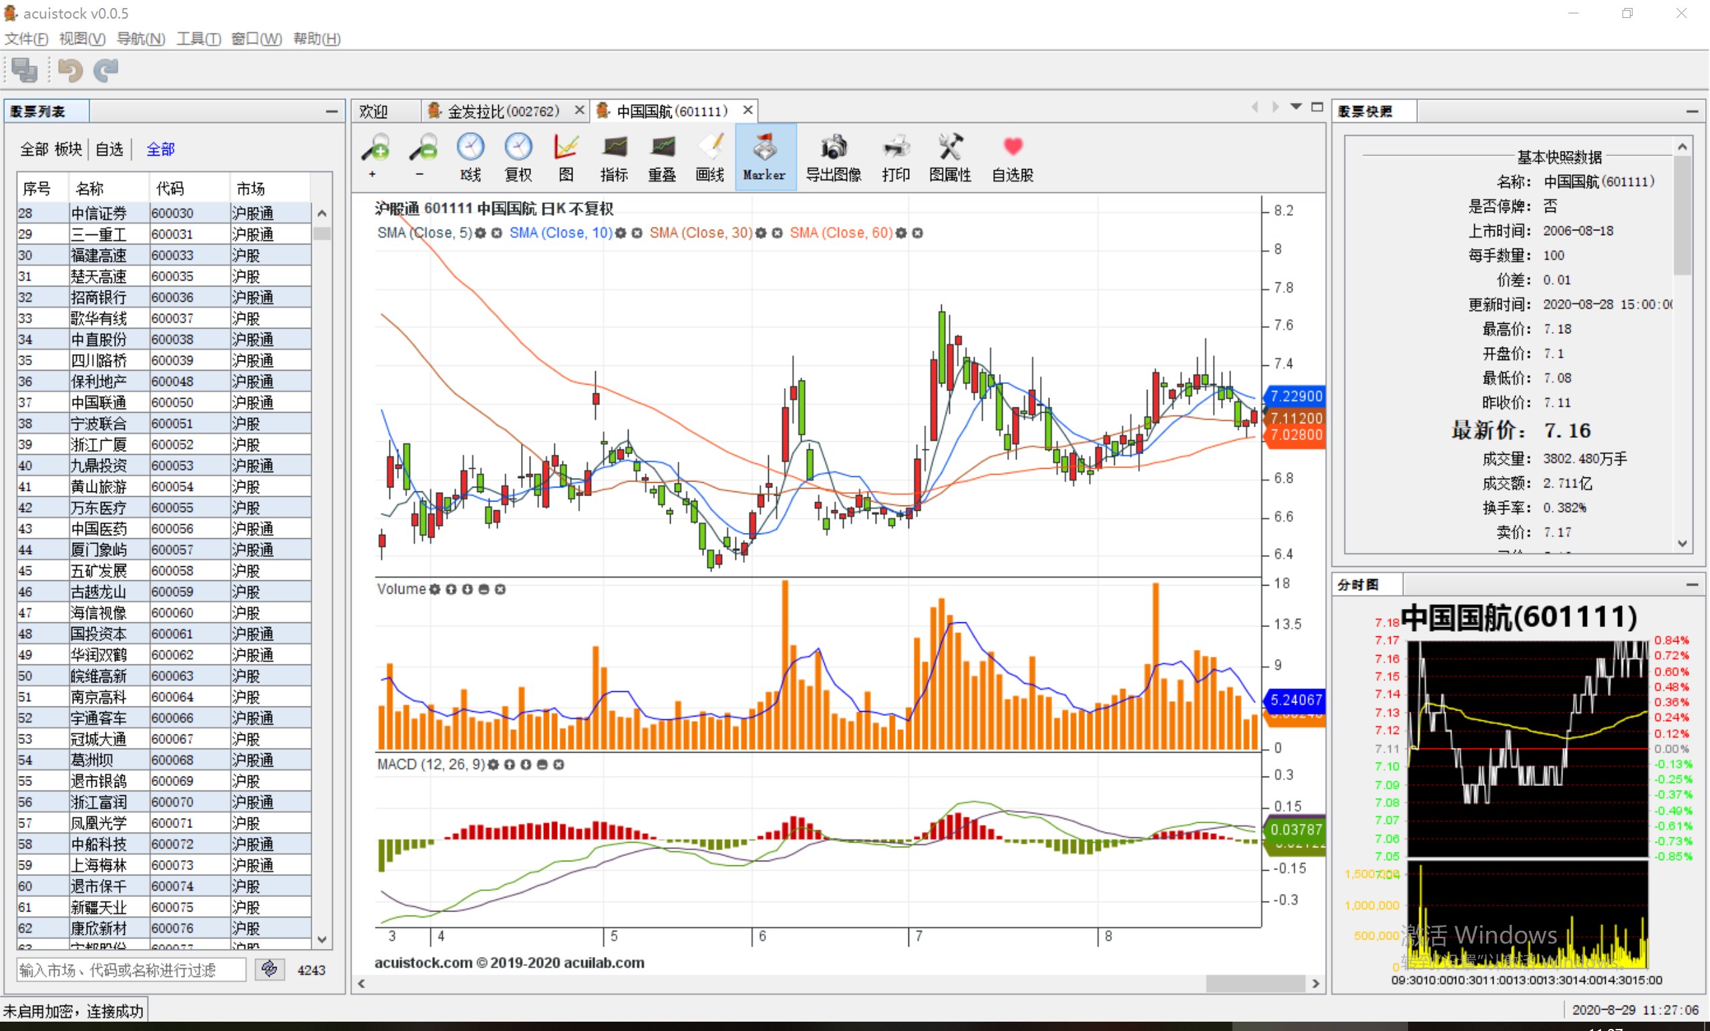The width and height of the screenshot is (1710, 1031).
Task: Remove the SMA (Close, 60) overlay
Action: coord(918,233)
